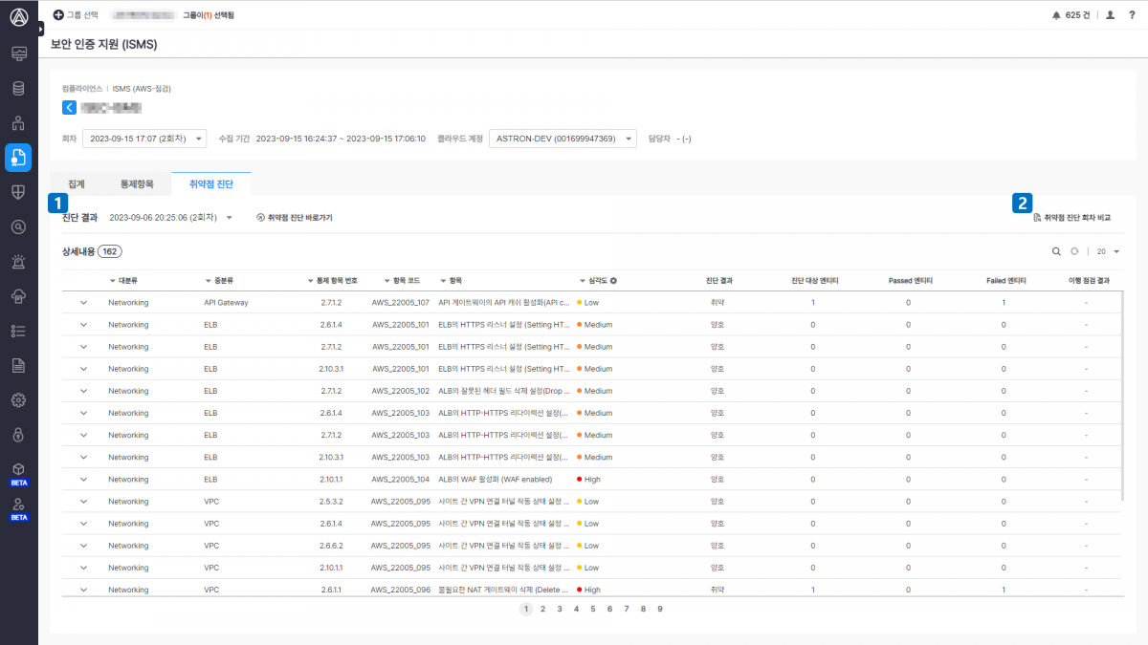Viewport: 1148px width, 645px height.
Task: Open the checklist sidebar icon
Action: 18,331
